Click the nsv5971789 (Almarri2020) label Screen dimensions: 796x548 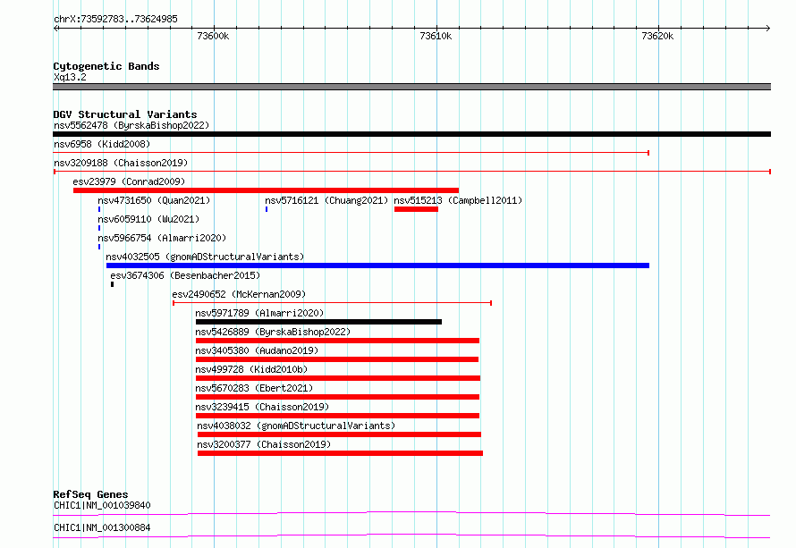pos(259,313)
